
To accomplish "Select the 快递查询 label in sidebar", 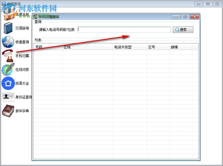I will [x=22, y=42].
